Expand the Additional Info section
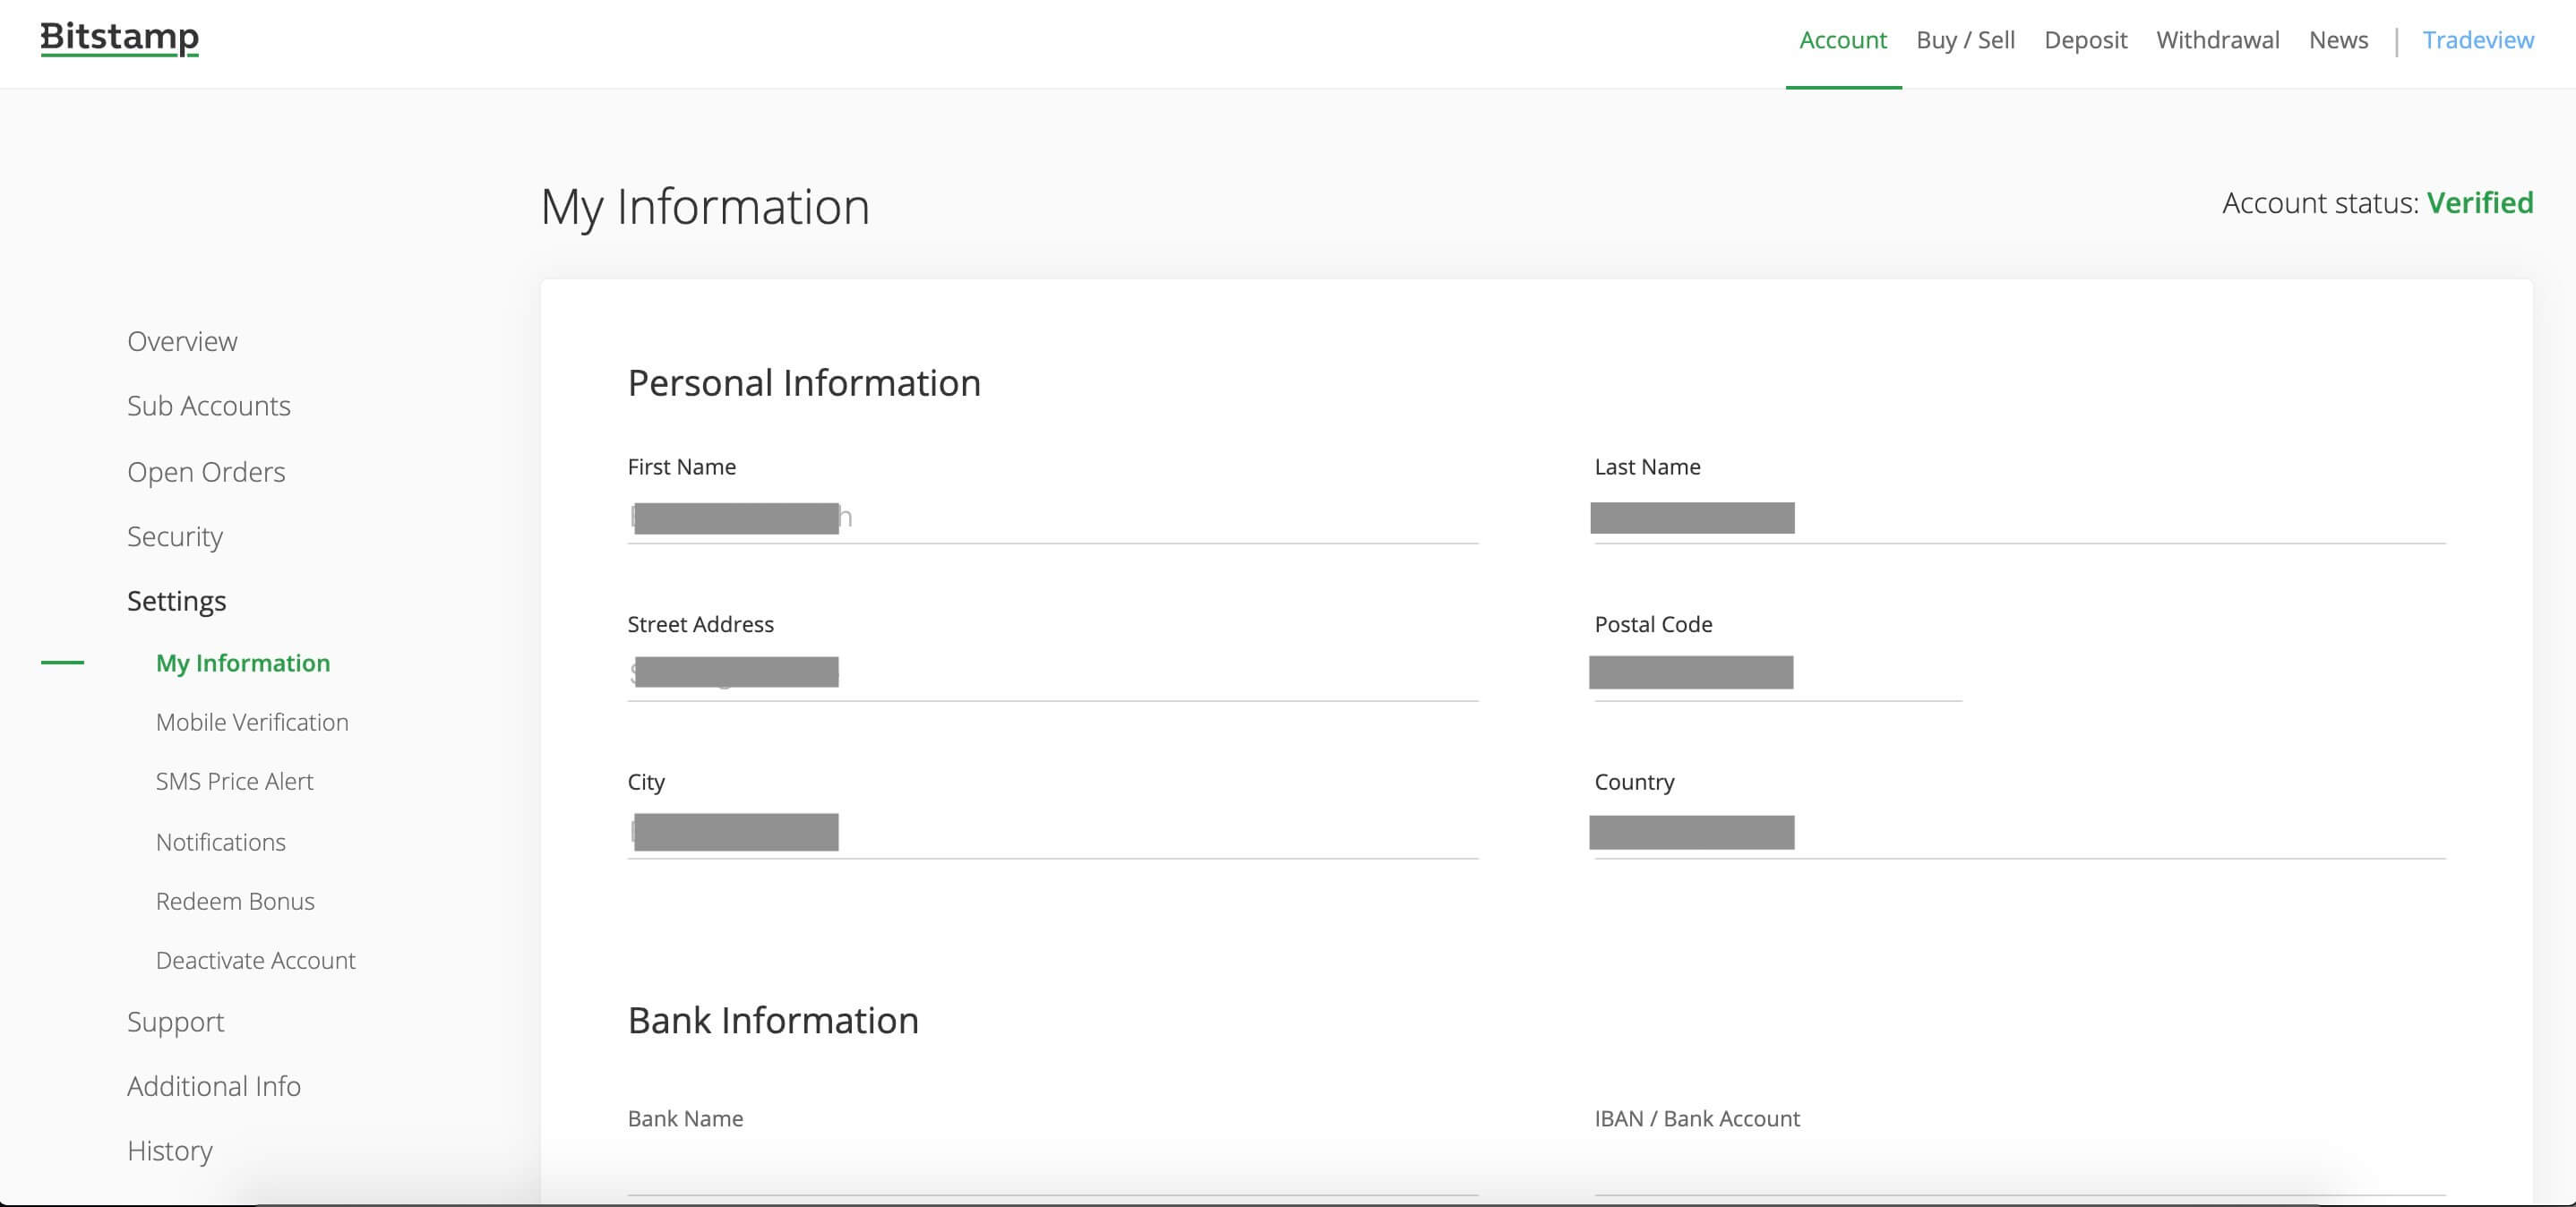The image size is (2576, 1207). click(213, 1085)
